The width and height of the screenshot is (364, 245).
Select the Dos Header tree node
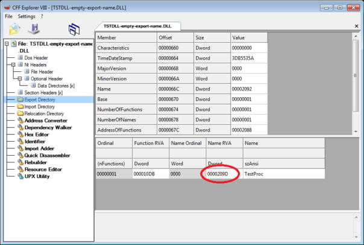point(36,58)
